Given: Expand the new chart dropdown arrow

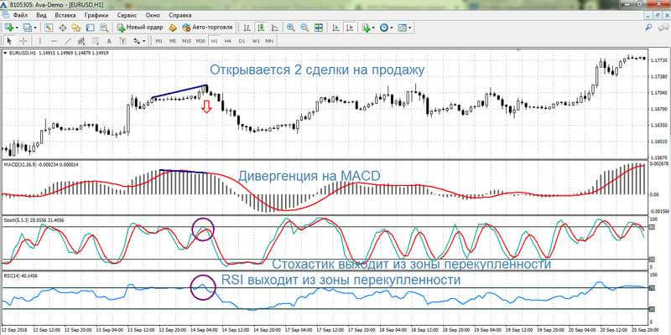Looking at the screenshot, I should pos(17,28).
